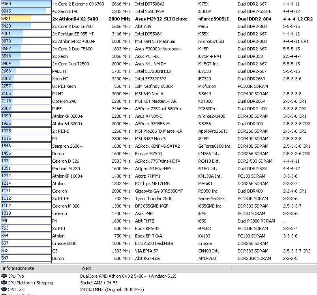Image resolution: width=317 pixels, height=295 pixels.
Task: Click the PCChips M817LMR cell
Action: (152, 184)
